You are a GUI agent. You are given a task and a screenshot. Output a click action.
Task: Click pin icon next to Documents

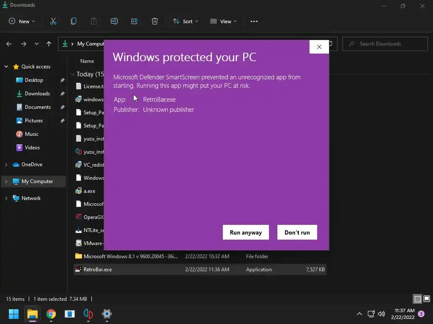(63, 107)
